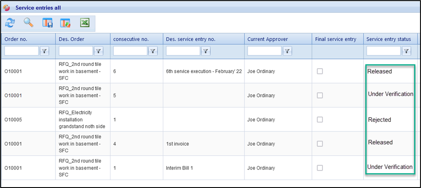Image resolution: width=421 pixels, height=188 pixels.
Task: Click the Refresh icon in toolbar
Action: coord(10,23)
